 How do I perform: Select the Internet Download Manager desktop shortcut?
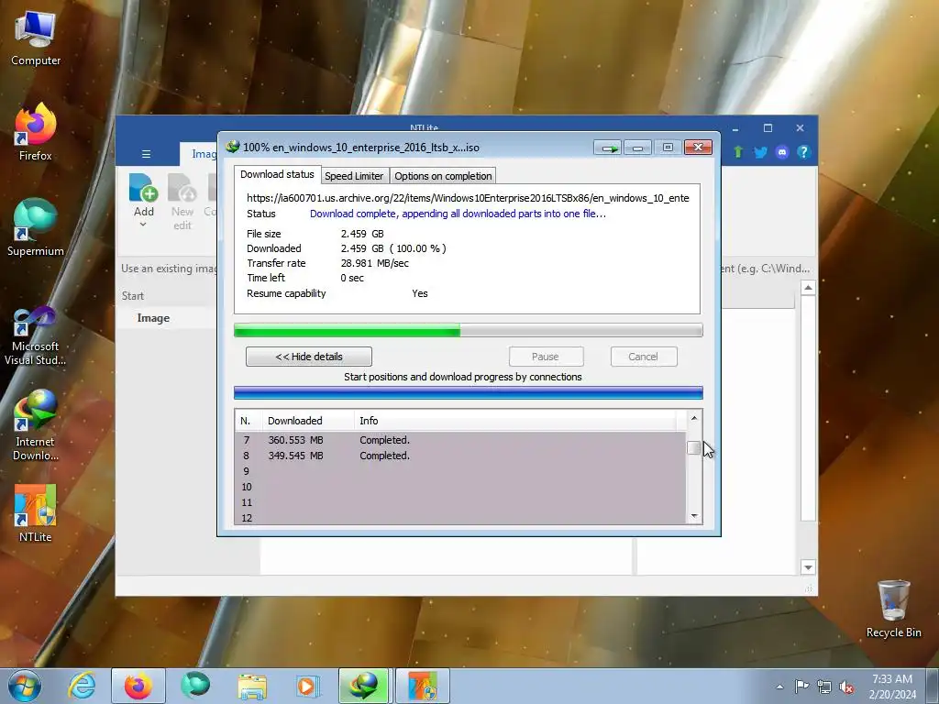pyautogui.click(x=36, y=425)
